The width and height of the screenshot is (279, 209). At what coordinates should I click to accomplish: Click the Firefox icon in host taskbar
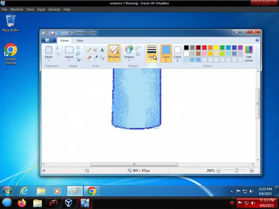point(22,203)
